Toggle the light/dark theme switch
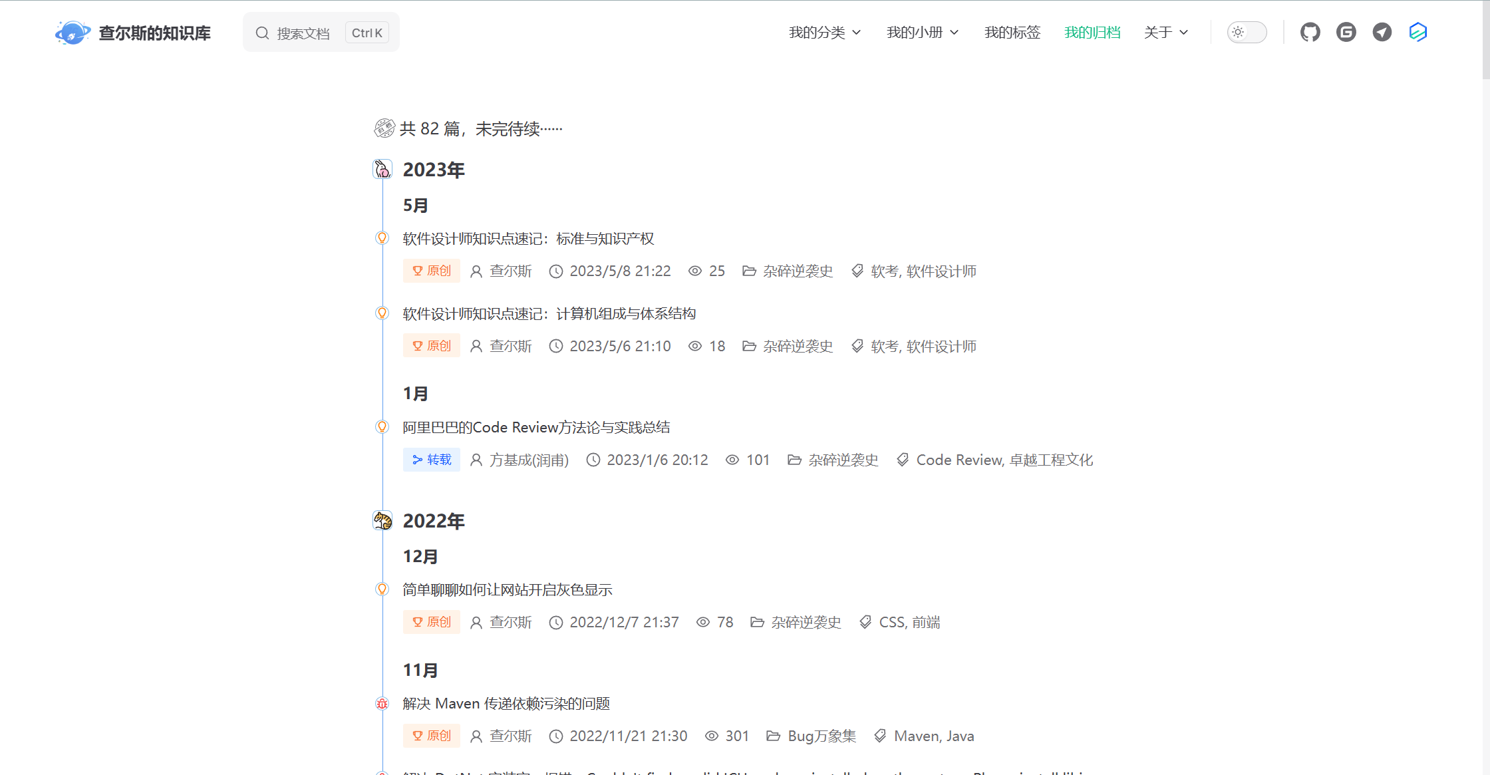Screen dimensions: 1490x775 coord(1247,32)
